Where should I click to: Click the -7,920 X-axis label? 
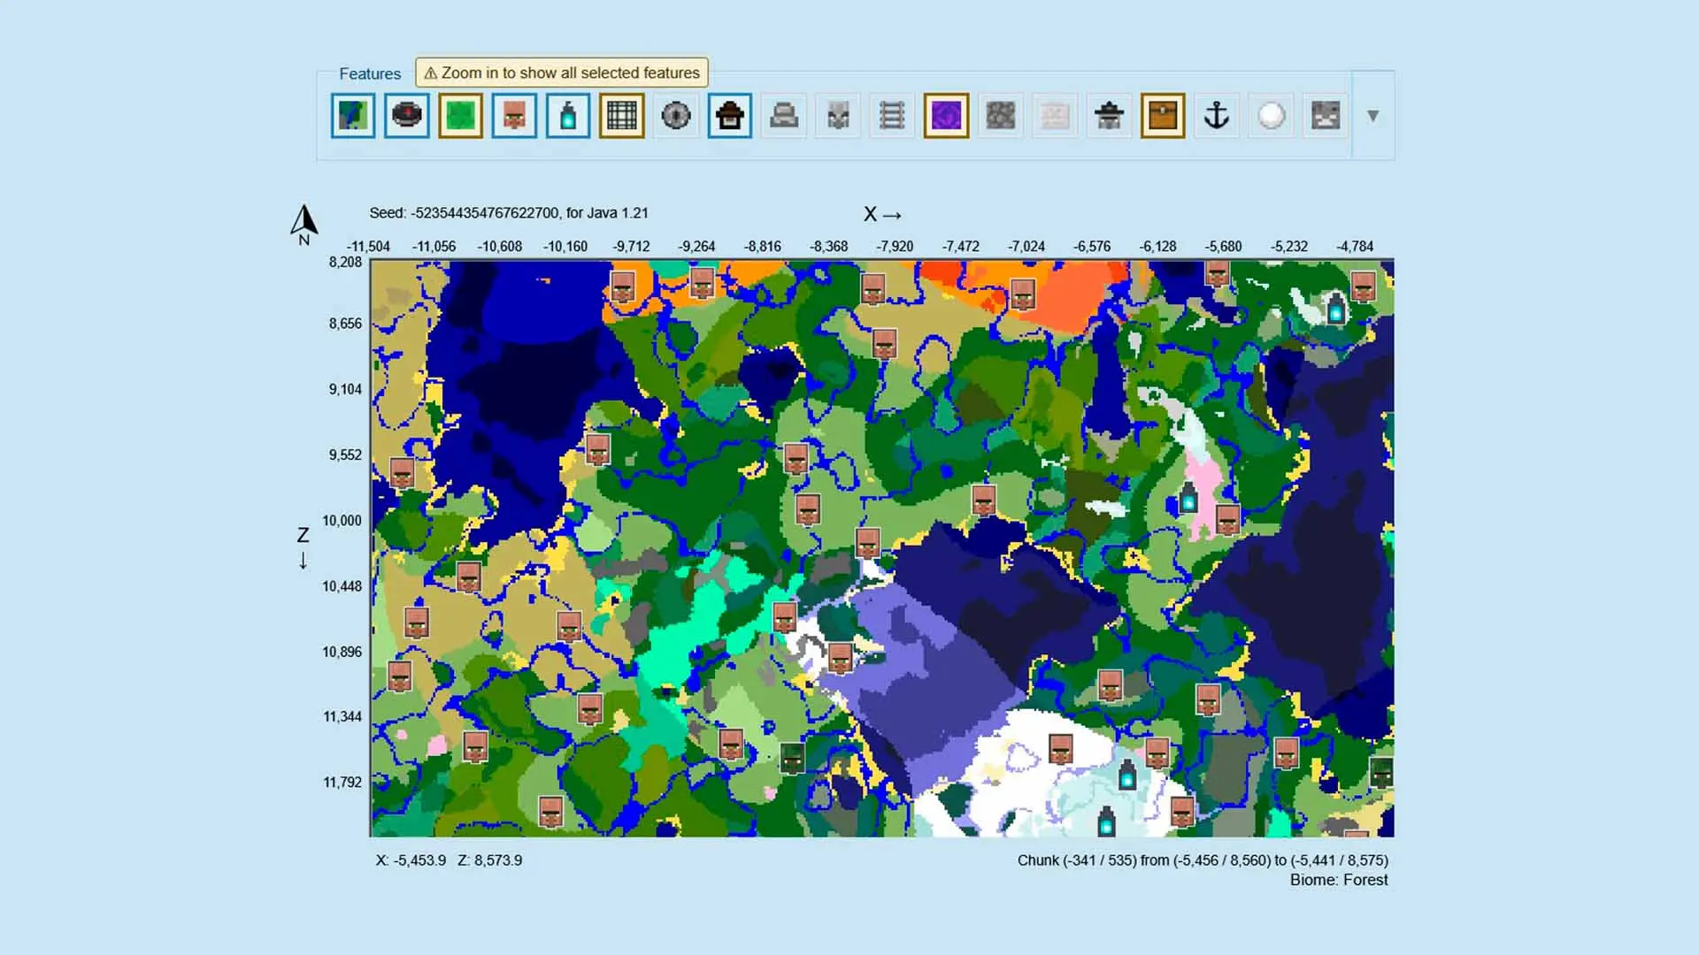click(895, 247)
